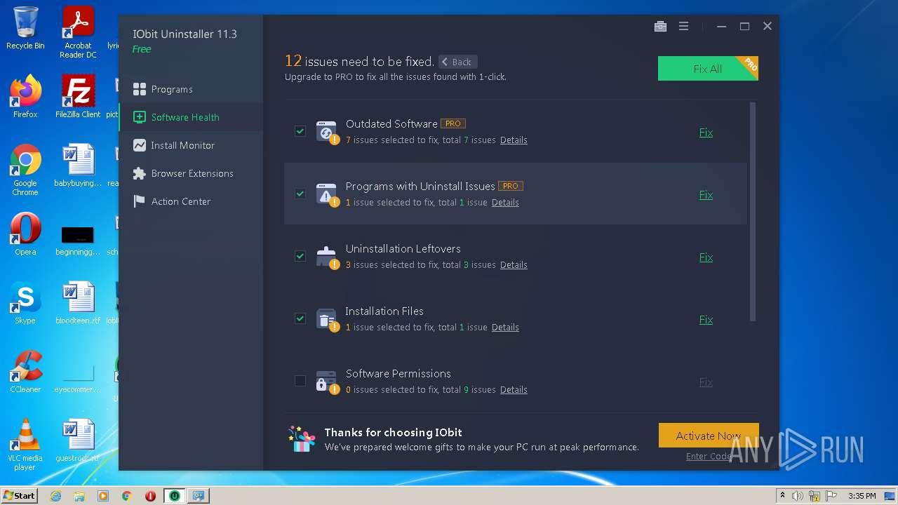Click Fix for Installation Files

706,319
